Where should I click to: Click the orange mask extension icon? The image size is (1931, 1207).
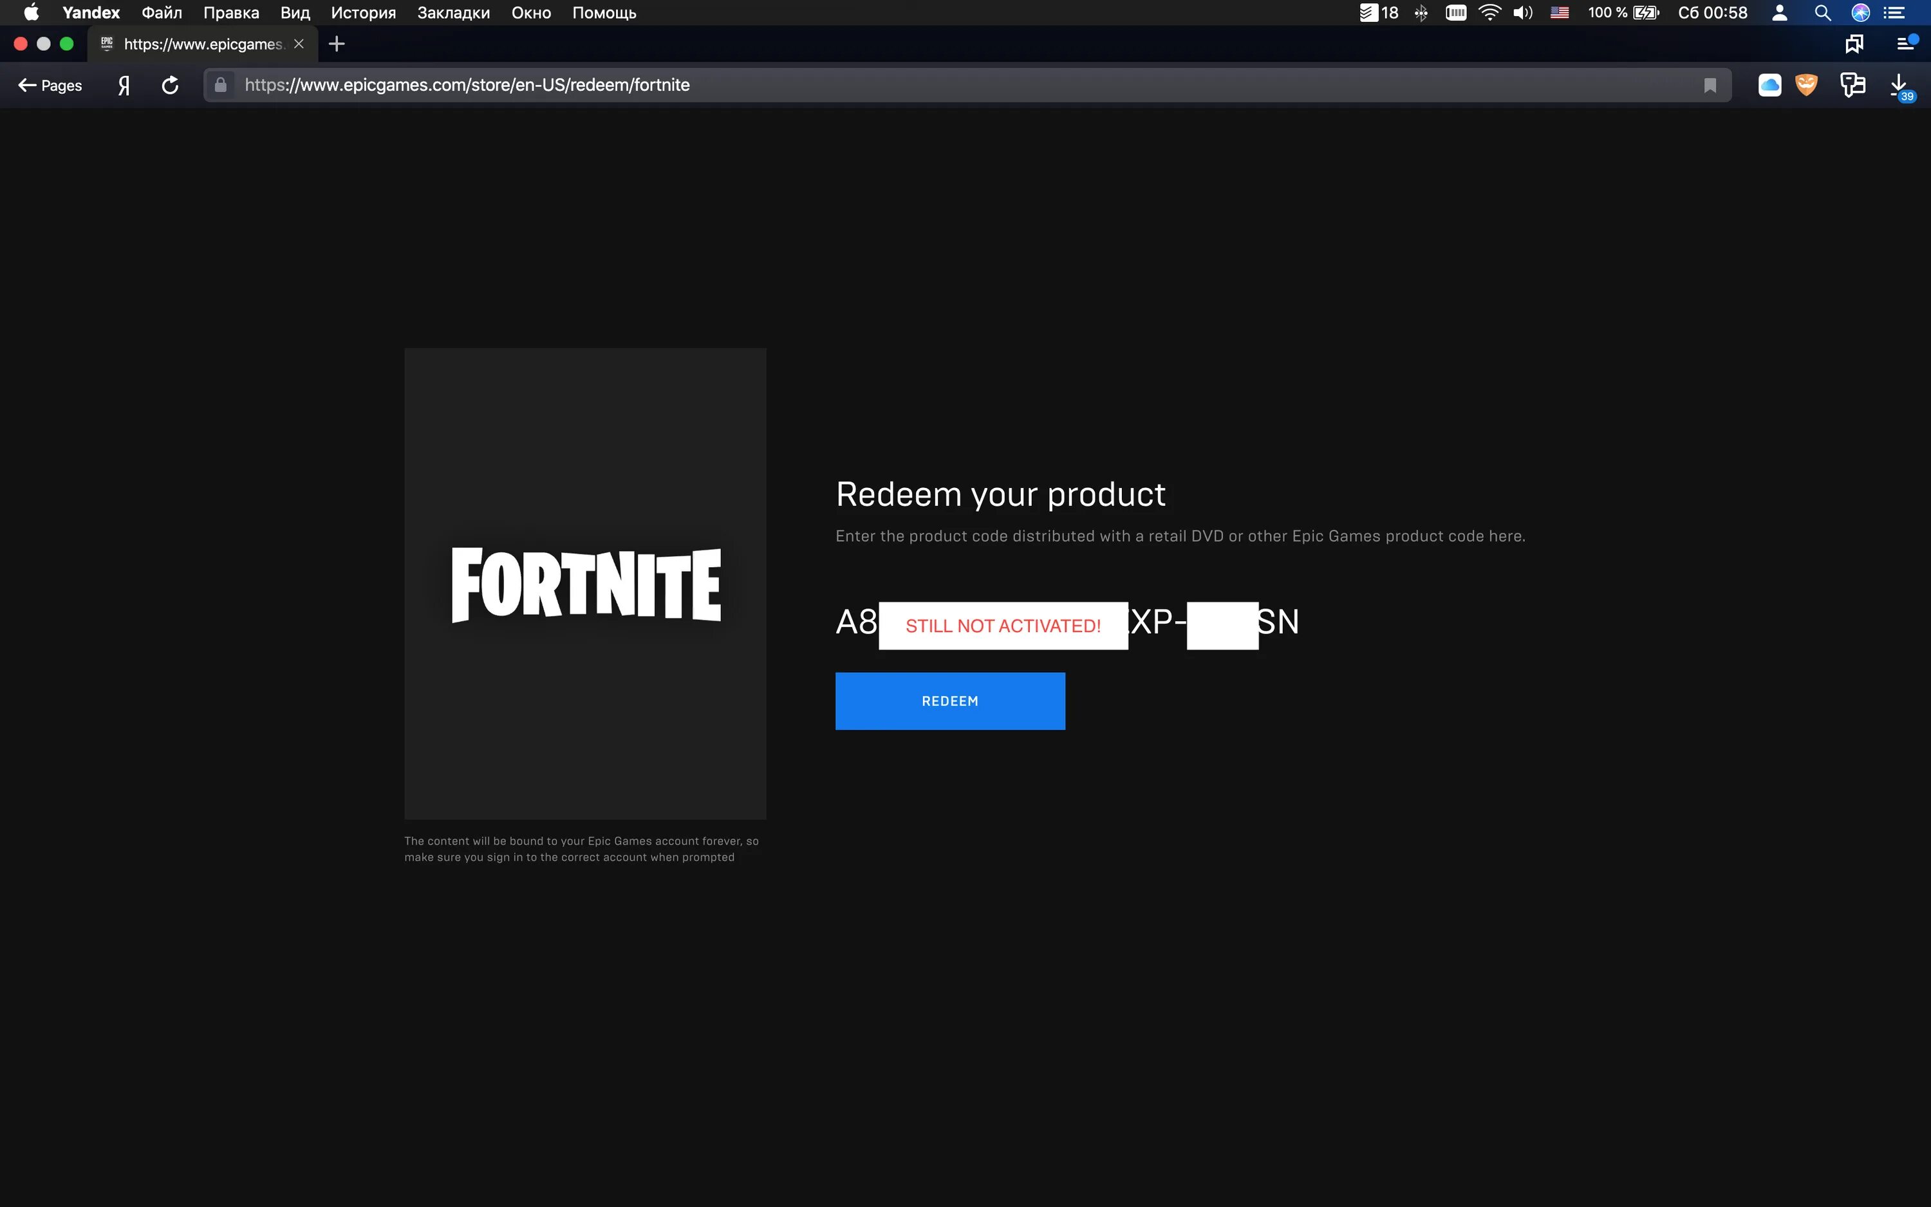point(1805,84)
